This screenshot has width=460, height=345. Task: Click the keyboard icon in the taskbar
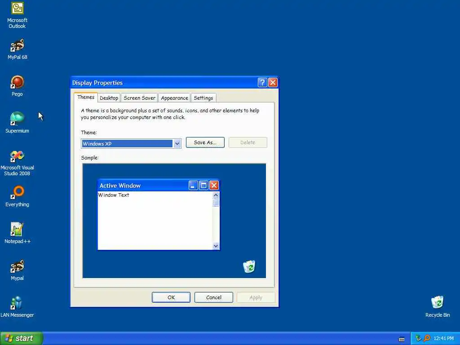(x=402, y=339)
